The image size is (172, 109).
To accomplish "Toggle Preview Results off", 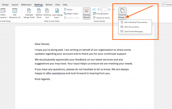I will point(87,13).
